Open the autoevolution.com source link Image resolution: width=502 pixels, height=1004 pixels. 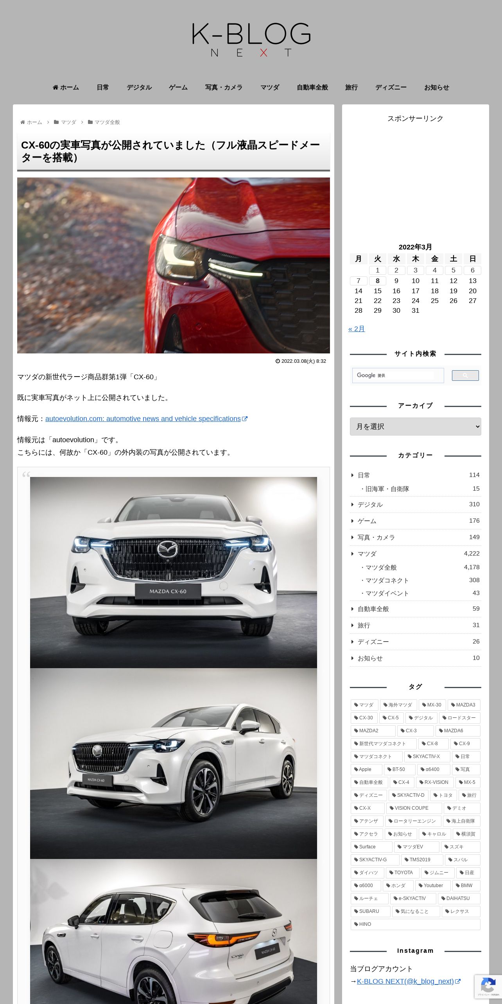pyautogui.click(x=143, y=419)
